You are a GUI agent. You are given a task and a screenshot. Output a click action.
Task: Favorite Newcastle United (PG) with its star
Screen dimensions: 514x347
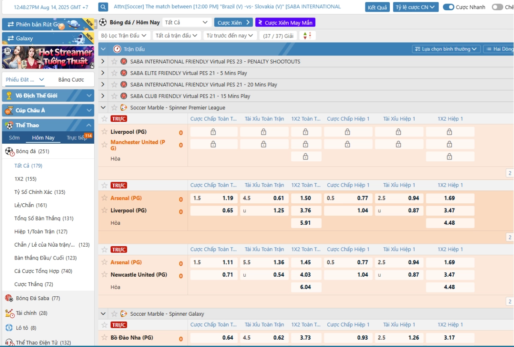pos(105,275)
